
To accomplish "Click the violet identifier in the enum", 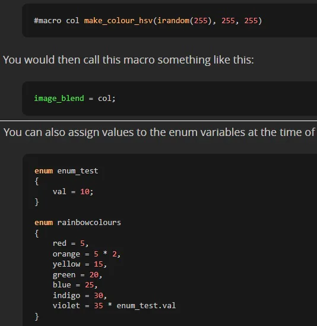I will tap(66, 306).
